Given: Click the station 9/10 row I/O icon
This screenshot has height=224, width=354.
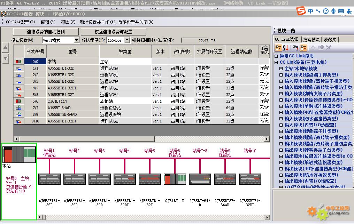Looking at the screenshot, I should [x=18, y=121].
